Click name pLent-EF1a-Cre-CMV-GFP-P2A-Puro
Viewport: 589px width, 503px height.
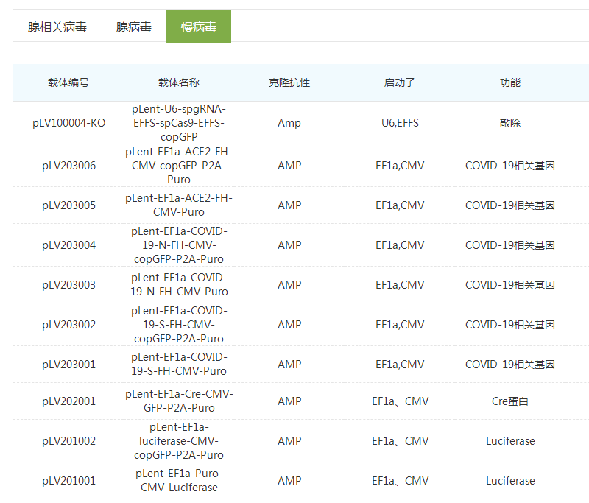pos(179,401)
